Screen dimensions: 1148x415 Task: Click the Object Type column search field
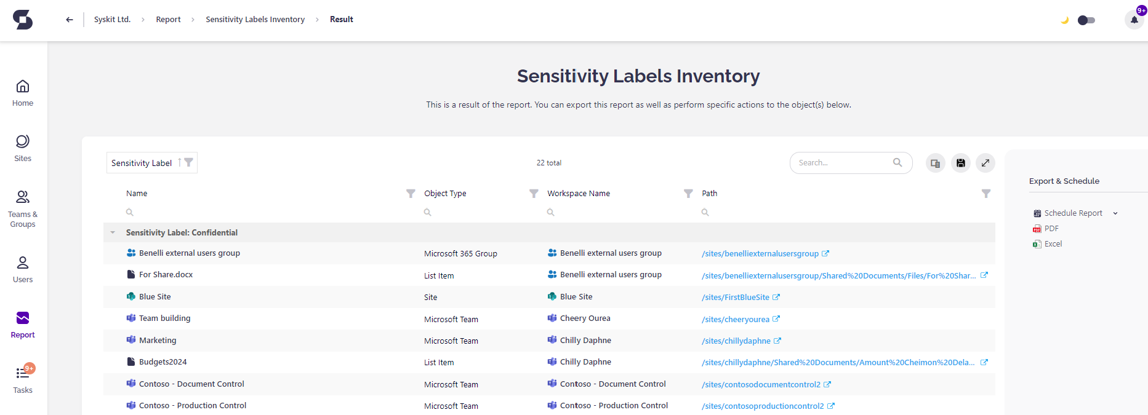pyautogui.click(x=480, y=212)
